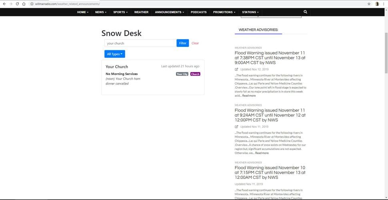Bookmark this page with the star icon
This screenshot has width=388, height=200.
369,4
